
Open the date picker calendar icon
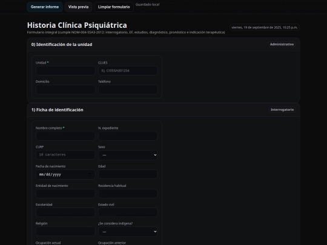coord(90,174)
